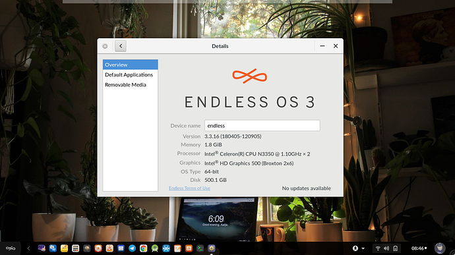Click the No updates available label
The image size is (455, 255).
307,188
